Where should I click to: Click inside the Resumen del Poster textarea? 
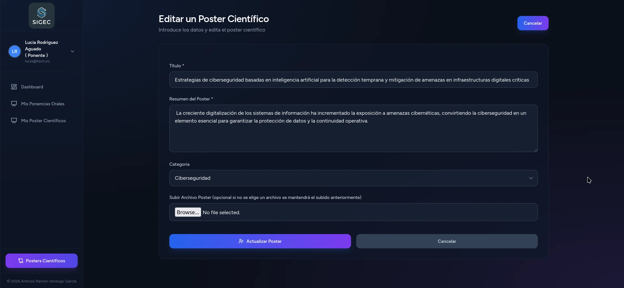pos(353,137)
